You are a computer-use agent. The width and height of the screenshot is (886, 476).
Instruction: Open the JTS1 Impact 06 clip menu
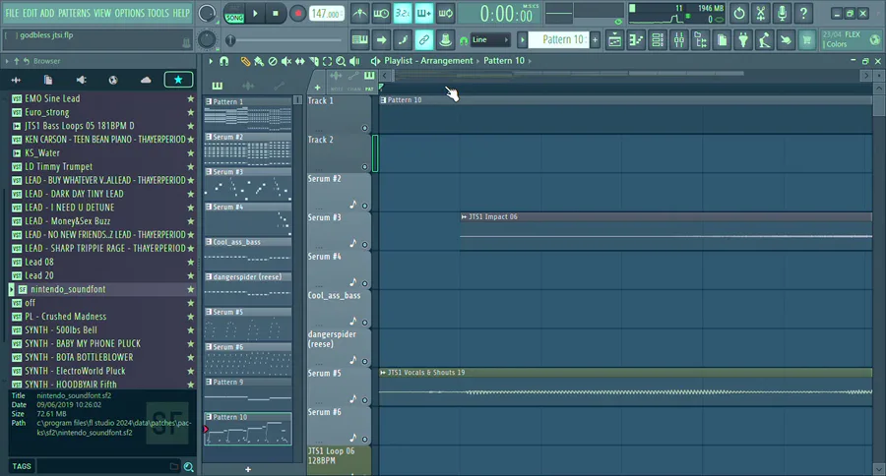(464, 216)
